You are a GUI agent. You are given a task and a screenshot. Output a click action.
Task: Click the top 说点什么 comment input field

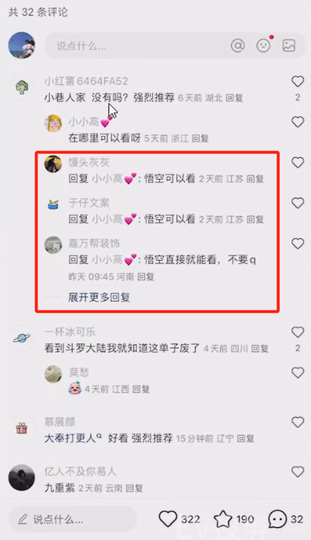(x=138, y=46)
